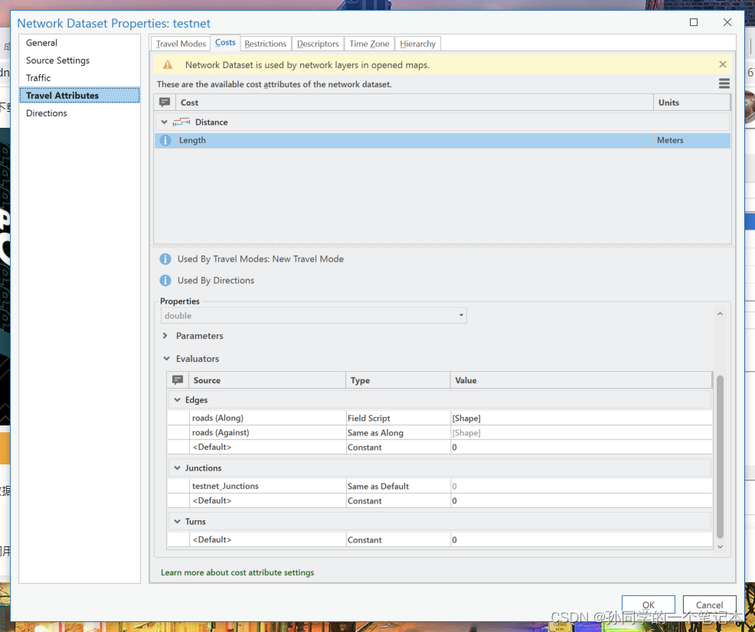
Task: Select Edges <Default> source row
Action: pyautogui.click(x=267, y=447)
